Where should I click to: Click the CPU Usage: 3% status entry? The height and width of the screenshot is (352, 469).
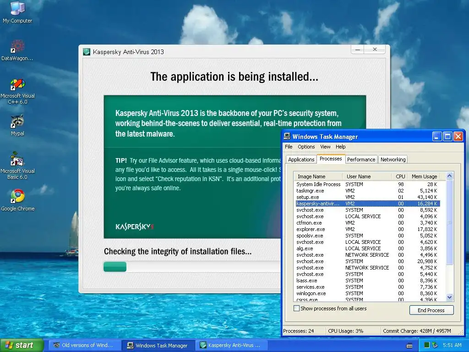(345, 331)
